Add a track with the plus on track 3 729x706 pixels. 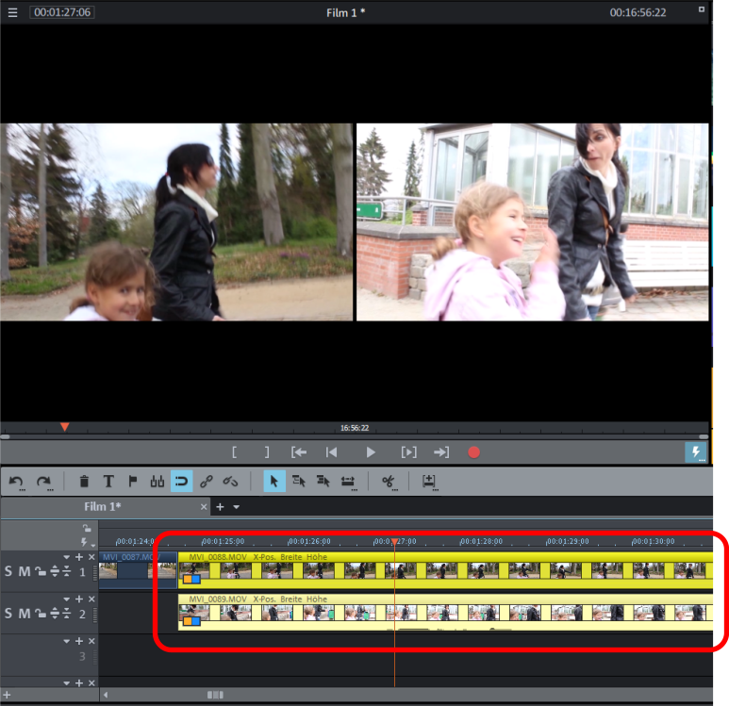tap(79, 641)
